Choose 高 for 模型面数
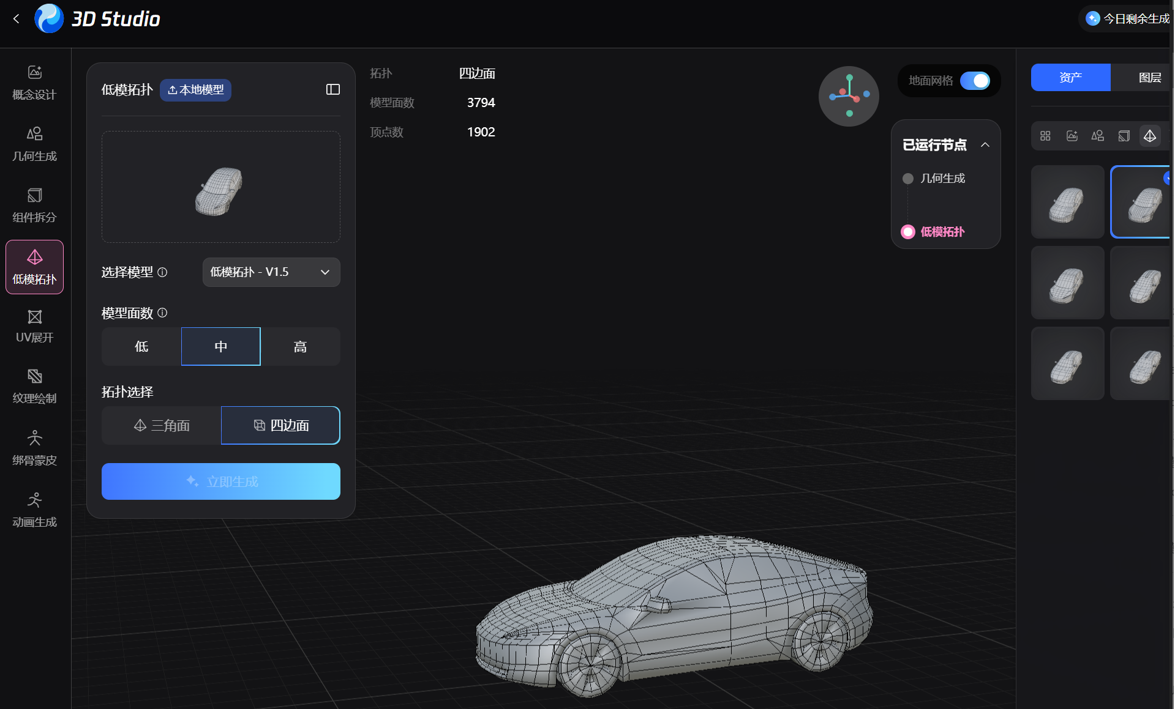This screenshot has height=709, width=1175. tap(301, 346)
